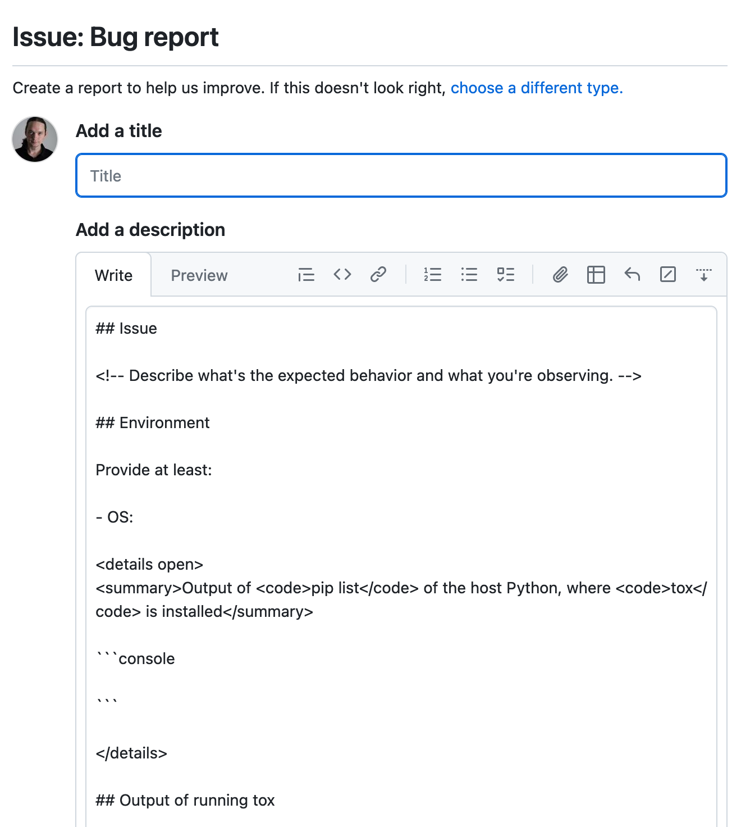This screenshot has height=827, width=741.
Task: Focus the Title input field
Action: 401,176
